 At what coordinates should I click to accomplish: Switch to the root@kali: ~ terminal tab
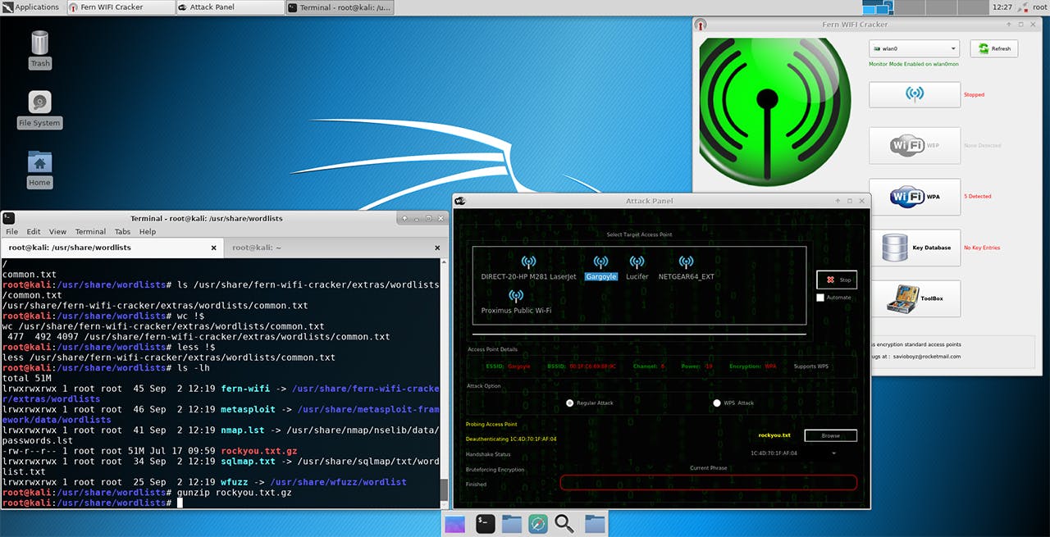(257, 247)
